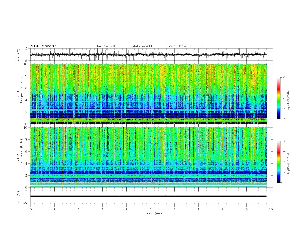Click the time axis tick label "3"
Screen dimensions: 305x235
point(102,209)
